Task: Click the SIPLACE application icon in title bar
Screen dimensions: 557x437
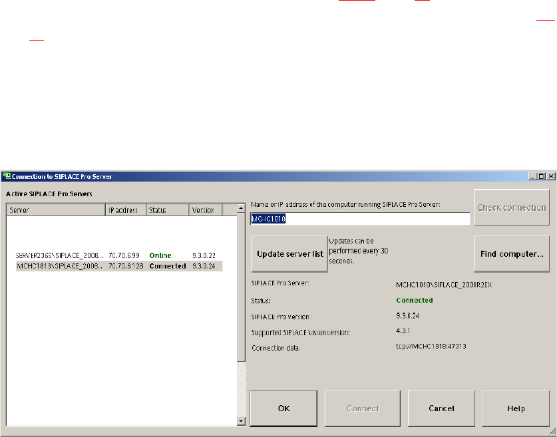Action: click(x=7, y=176)
